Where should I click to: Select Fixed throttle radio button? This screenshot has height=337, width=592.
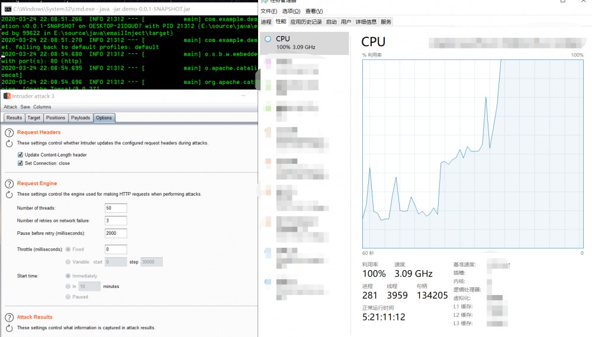[x=68, y=249]
